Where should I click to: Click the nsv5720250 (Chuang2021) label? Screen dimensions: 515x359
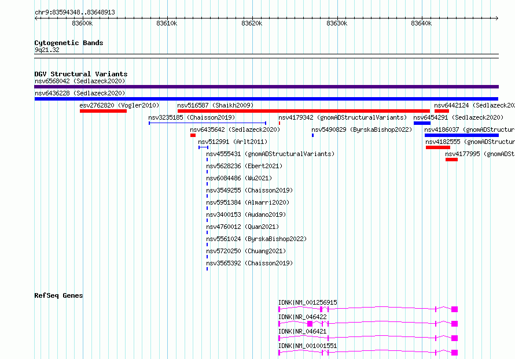coord(246,251)
